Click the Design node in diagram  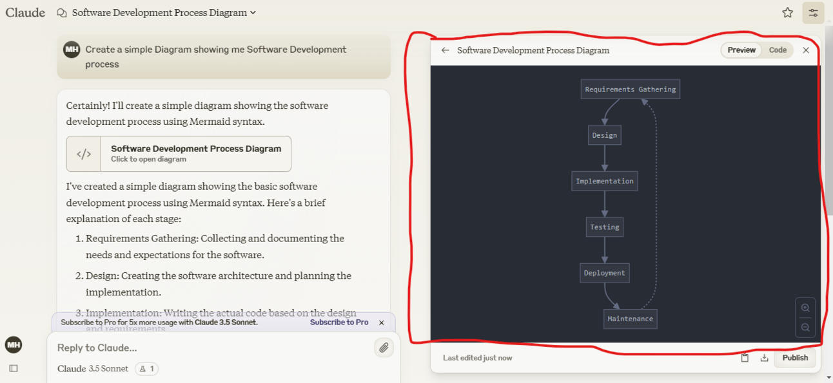point(605,135)
